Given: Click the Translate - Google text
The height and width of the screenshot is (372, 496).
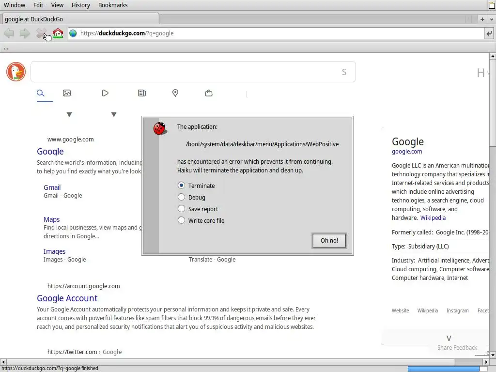Looking at the screenshot, I should pyautogui.click(x=212, y=260).
